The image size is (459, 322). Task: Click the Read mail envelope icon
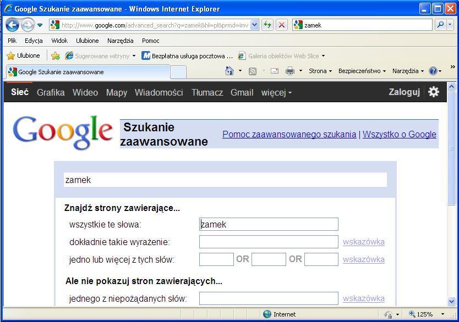(x=274, y=71)
